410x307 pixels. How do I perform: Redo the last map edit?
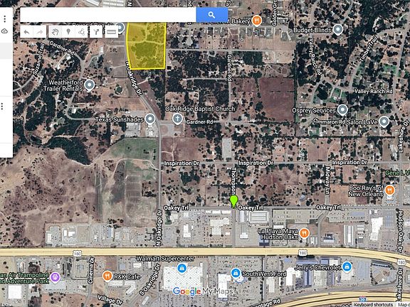(x=40, y=32)
